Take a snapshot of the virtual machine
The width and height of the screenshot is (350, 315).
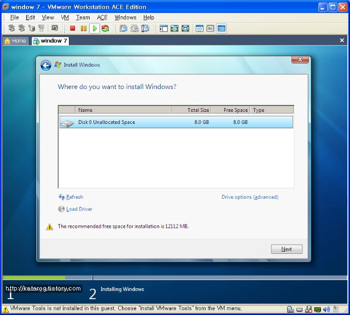(x=124, y=28)
